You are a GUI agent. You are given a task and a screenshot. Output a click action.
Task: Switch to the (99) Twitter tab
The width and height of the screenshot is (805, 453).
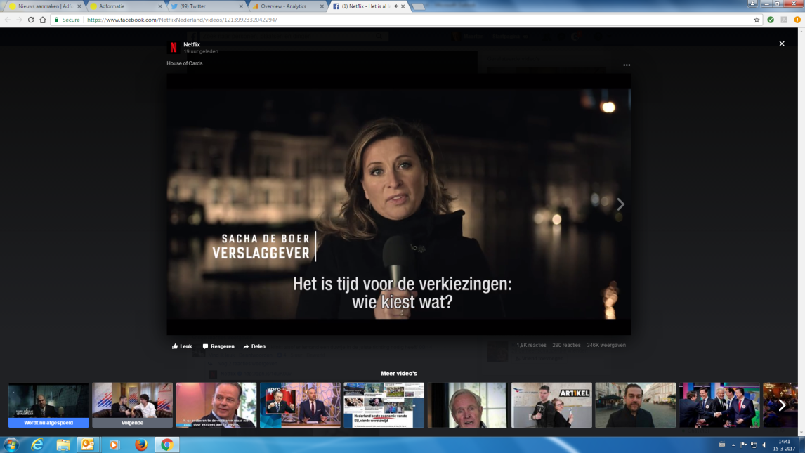click(205, 6)
